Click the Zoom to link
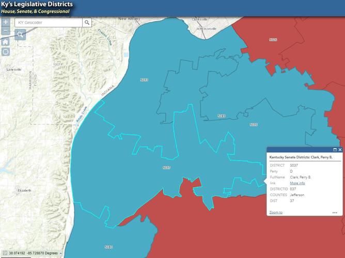This screenshot has width=345, height=258. tap(276, 212)
